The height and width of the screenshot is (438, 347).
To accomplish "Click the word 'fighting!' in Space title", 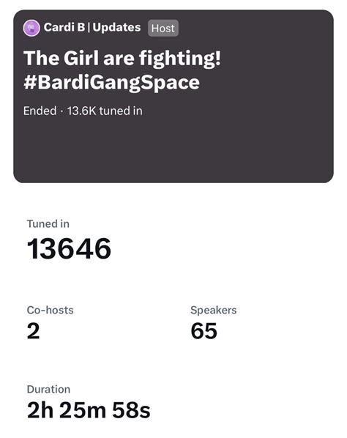I will pos(180,59).
